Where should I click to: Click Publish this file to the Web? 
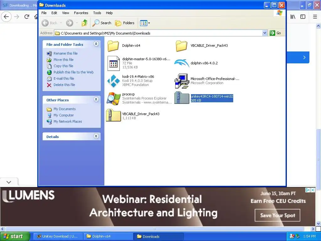(x=73, y=72)
